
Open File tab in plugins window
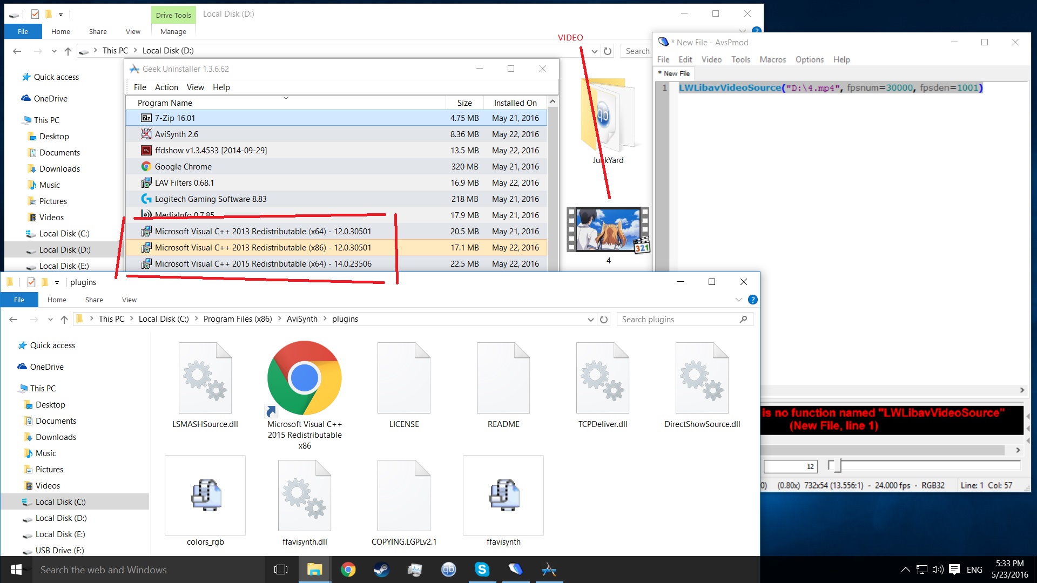[x=19, y=300]
